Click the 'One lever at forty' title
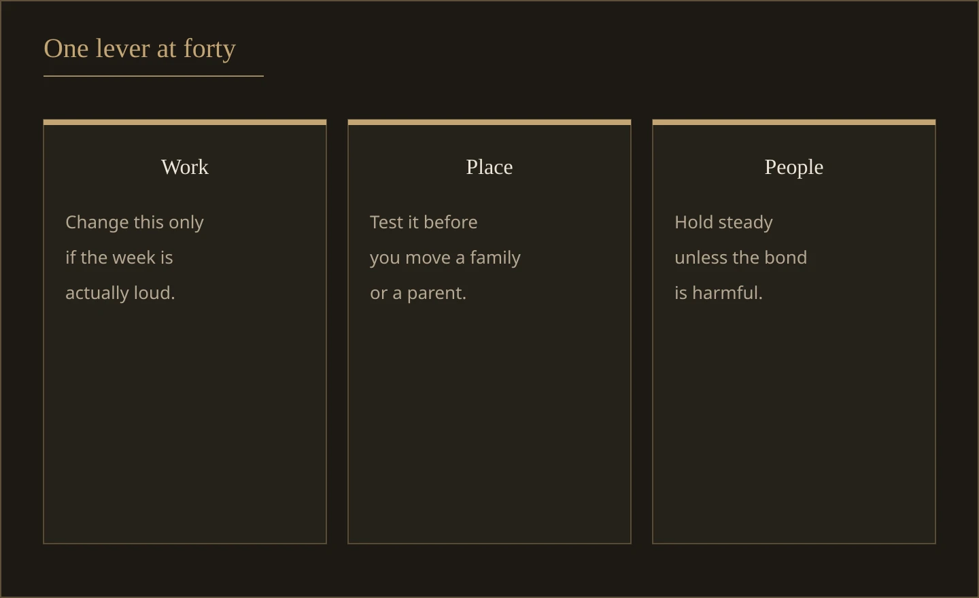This screenshot has width=979, height=598. pyautogui.click(x=139, y=49)
